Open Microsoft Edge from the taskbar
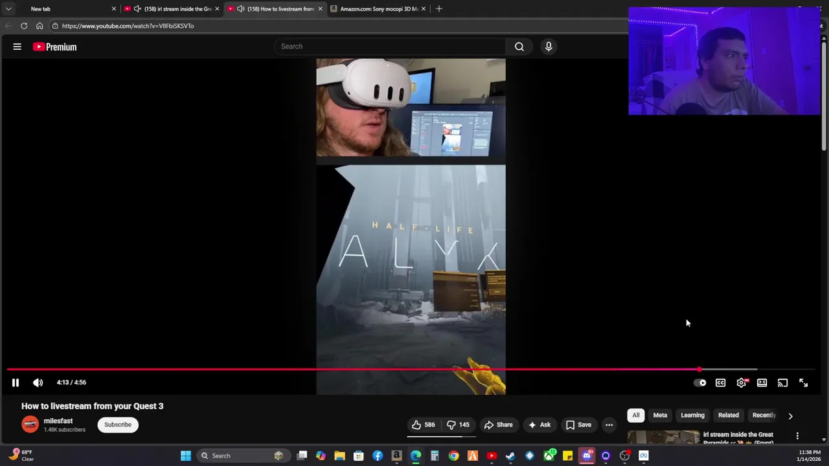Screen dimensions: 829x466 (415, 456)
